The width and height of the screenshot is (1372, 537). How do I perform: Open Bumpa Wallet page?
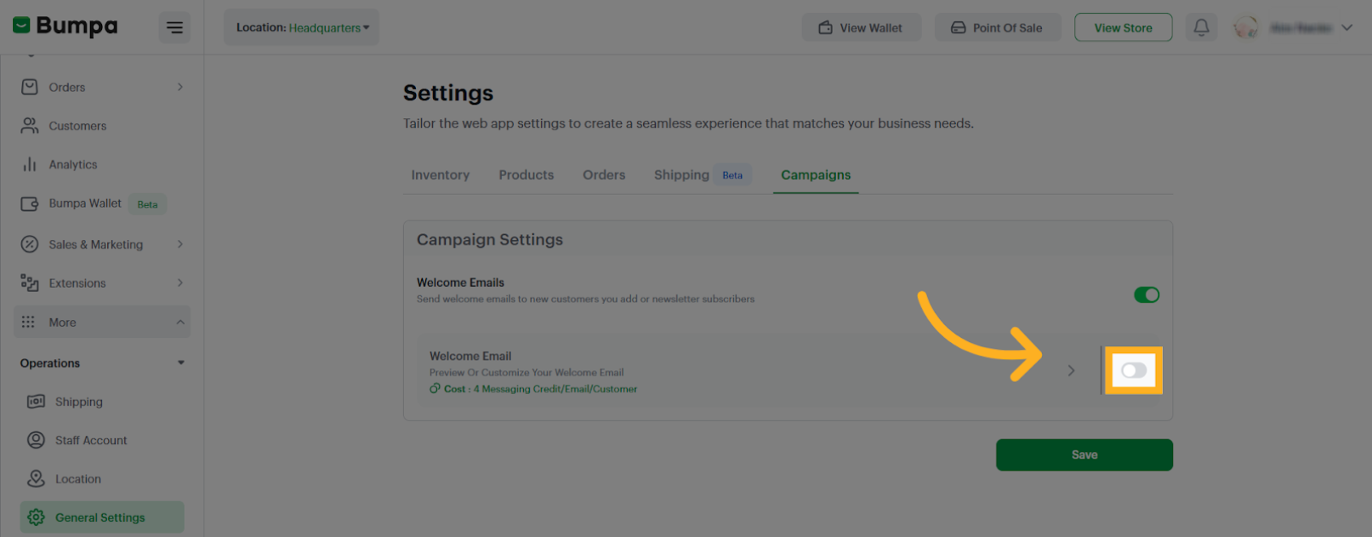pyautogui.click(x=85, y=203)
